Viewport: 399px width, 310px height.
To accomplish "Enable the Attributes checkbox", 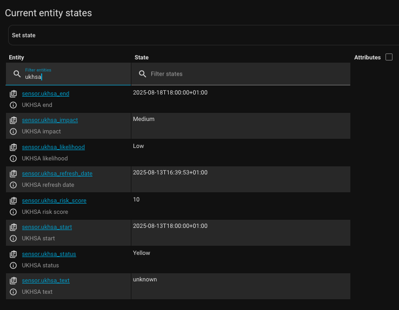I will pyautogui.click(x=389, y=57).
